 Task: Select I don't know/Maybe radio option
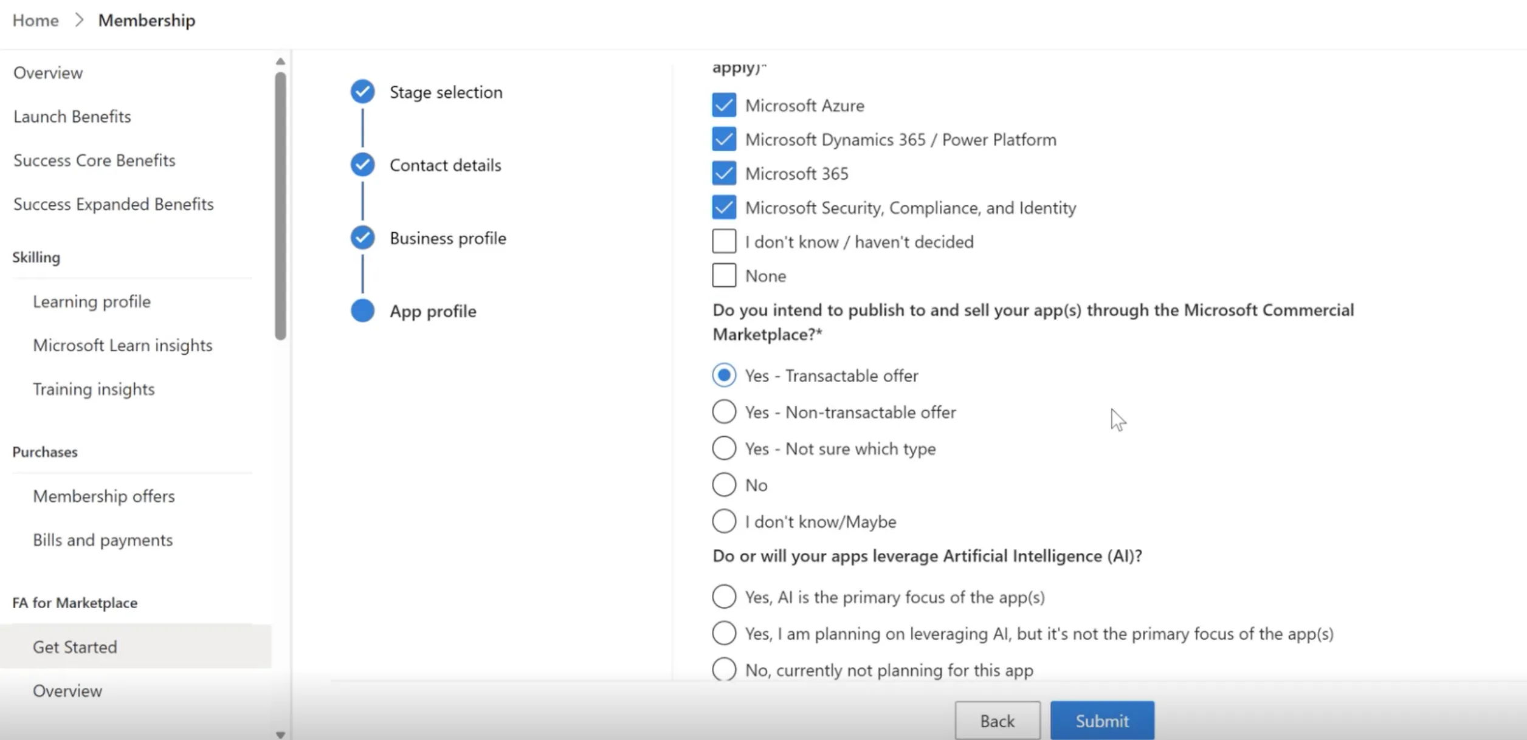pos(724,521)
